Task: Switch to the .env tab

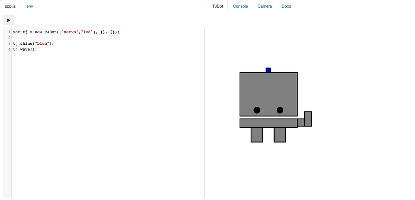Action: click(28, 6)
